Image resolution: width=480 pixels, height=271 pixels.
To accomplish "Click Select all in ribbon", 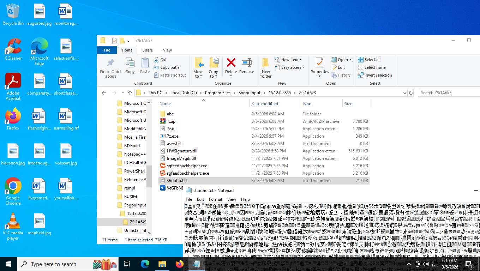I will 369,60.
